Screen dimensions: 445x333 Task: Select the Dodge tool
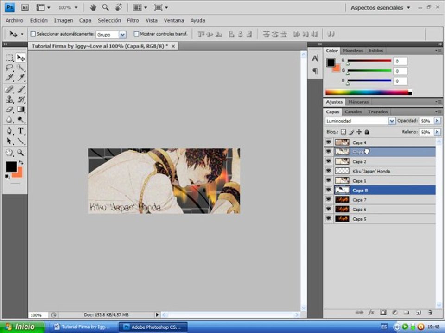[20, 119]
